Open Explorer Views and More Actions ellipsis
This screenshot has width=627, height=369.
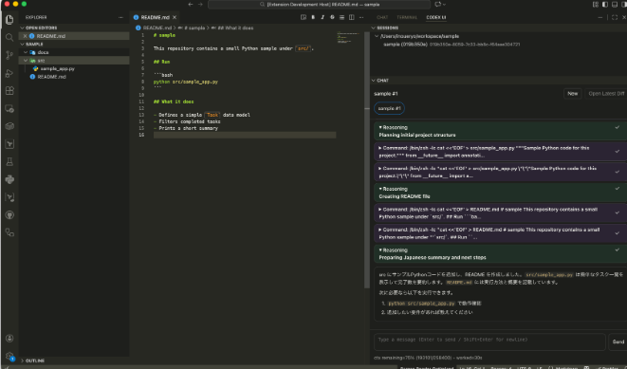[120, 17]
